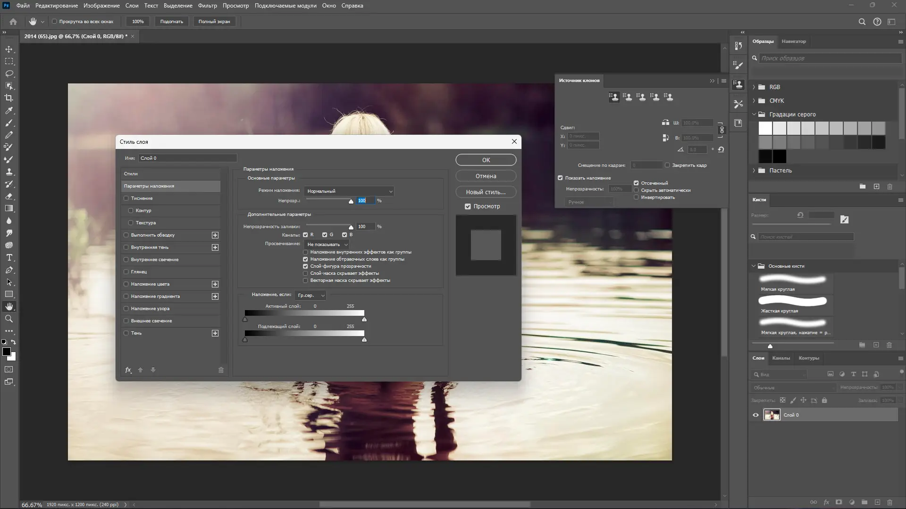Select the Type tool
The width and height of the screenshot is (906, 509).
[9, 257]
